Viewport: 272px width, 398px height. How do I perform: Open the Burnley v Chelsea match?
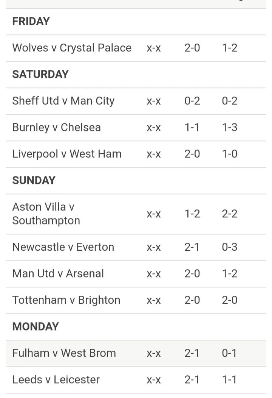click(x=56, y=128)
